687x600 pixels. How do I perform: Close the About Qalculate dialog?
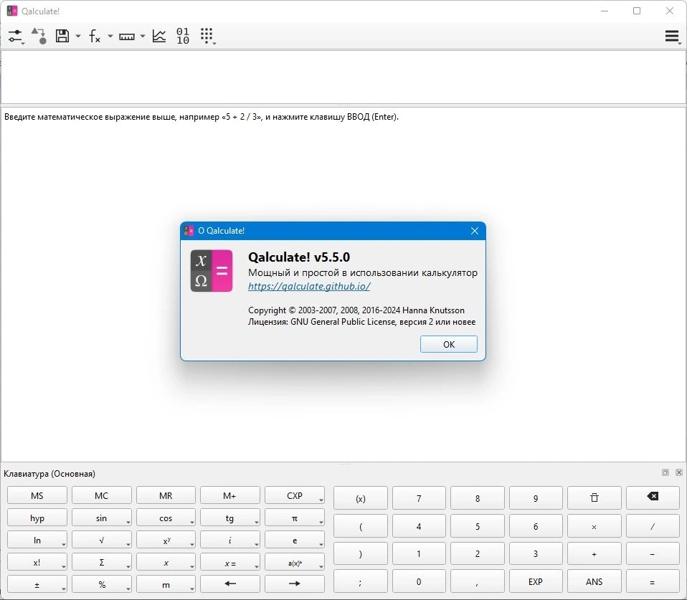[x=475, y=231]
